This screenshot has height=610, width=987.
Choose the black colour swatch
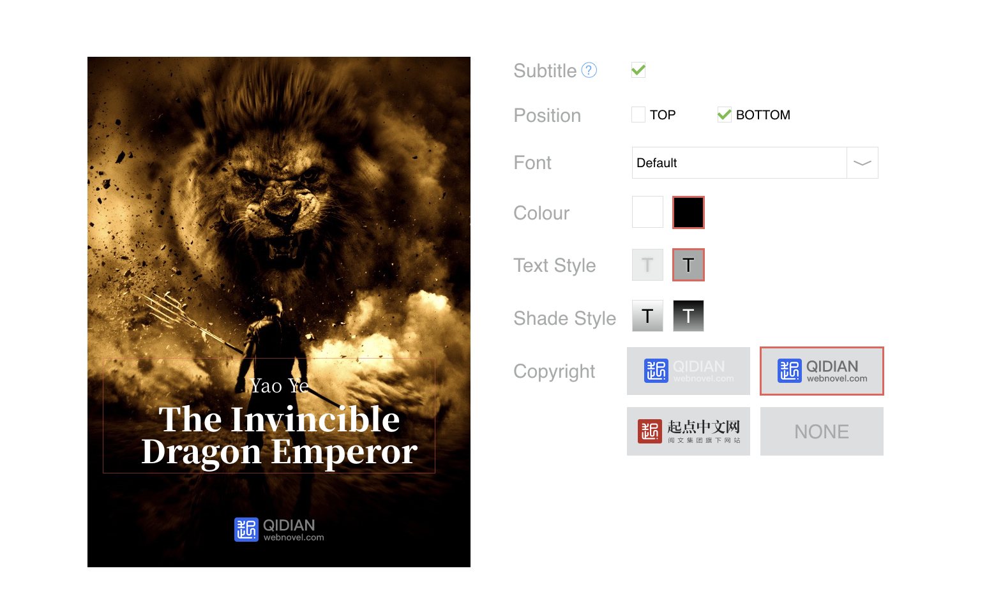[688, 212]
